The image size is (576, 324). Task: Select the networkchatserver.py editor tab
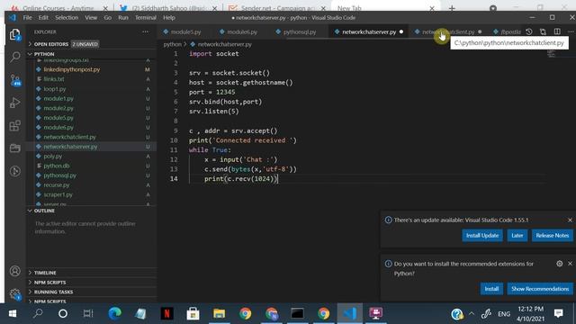[x=369, y=32]
